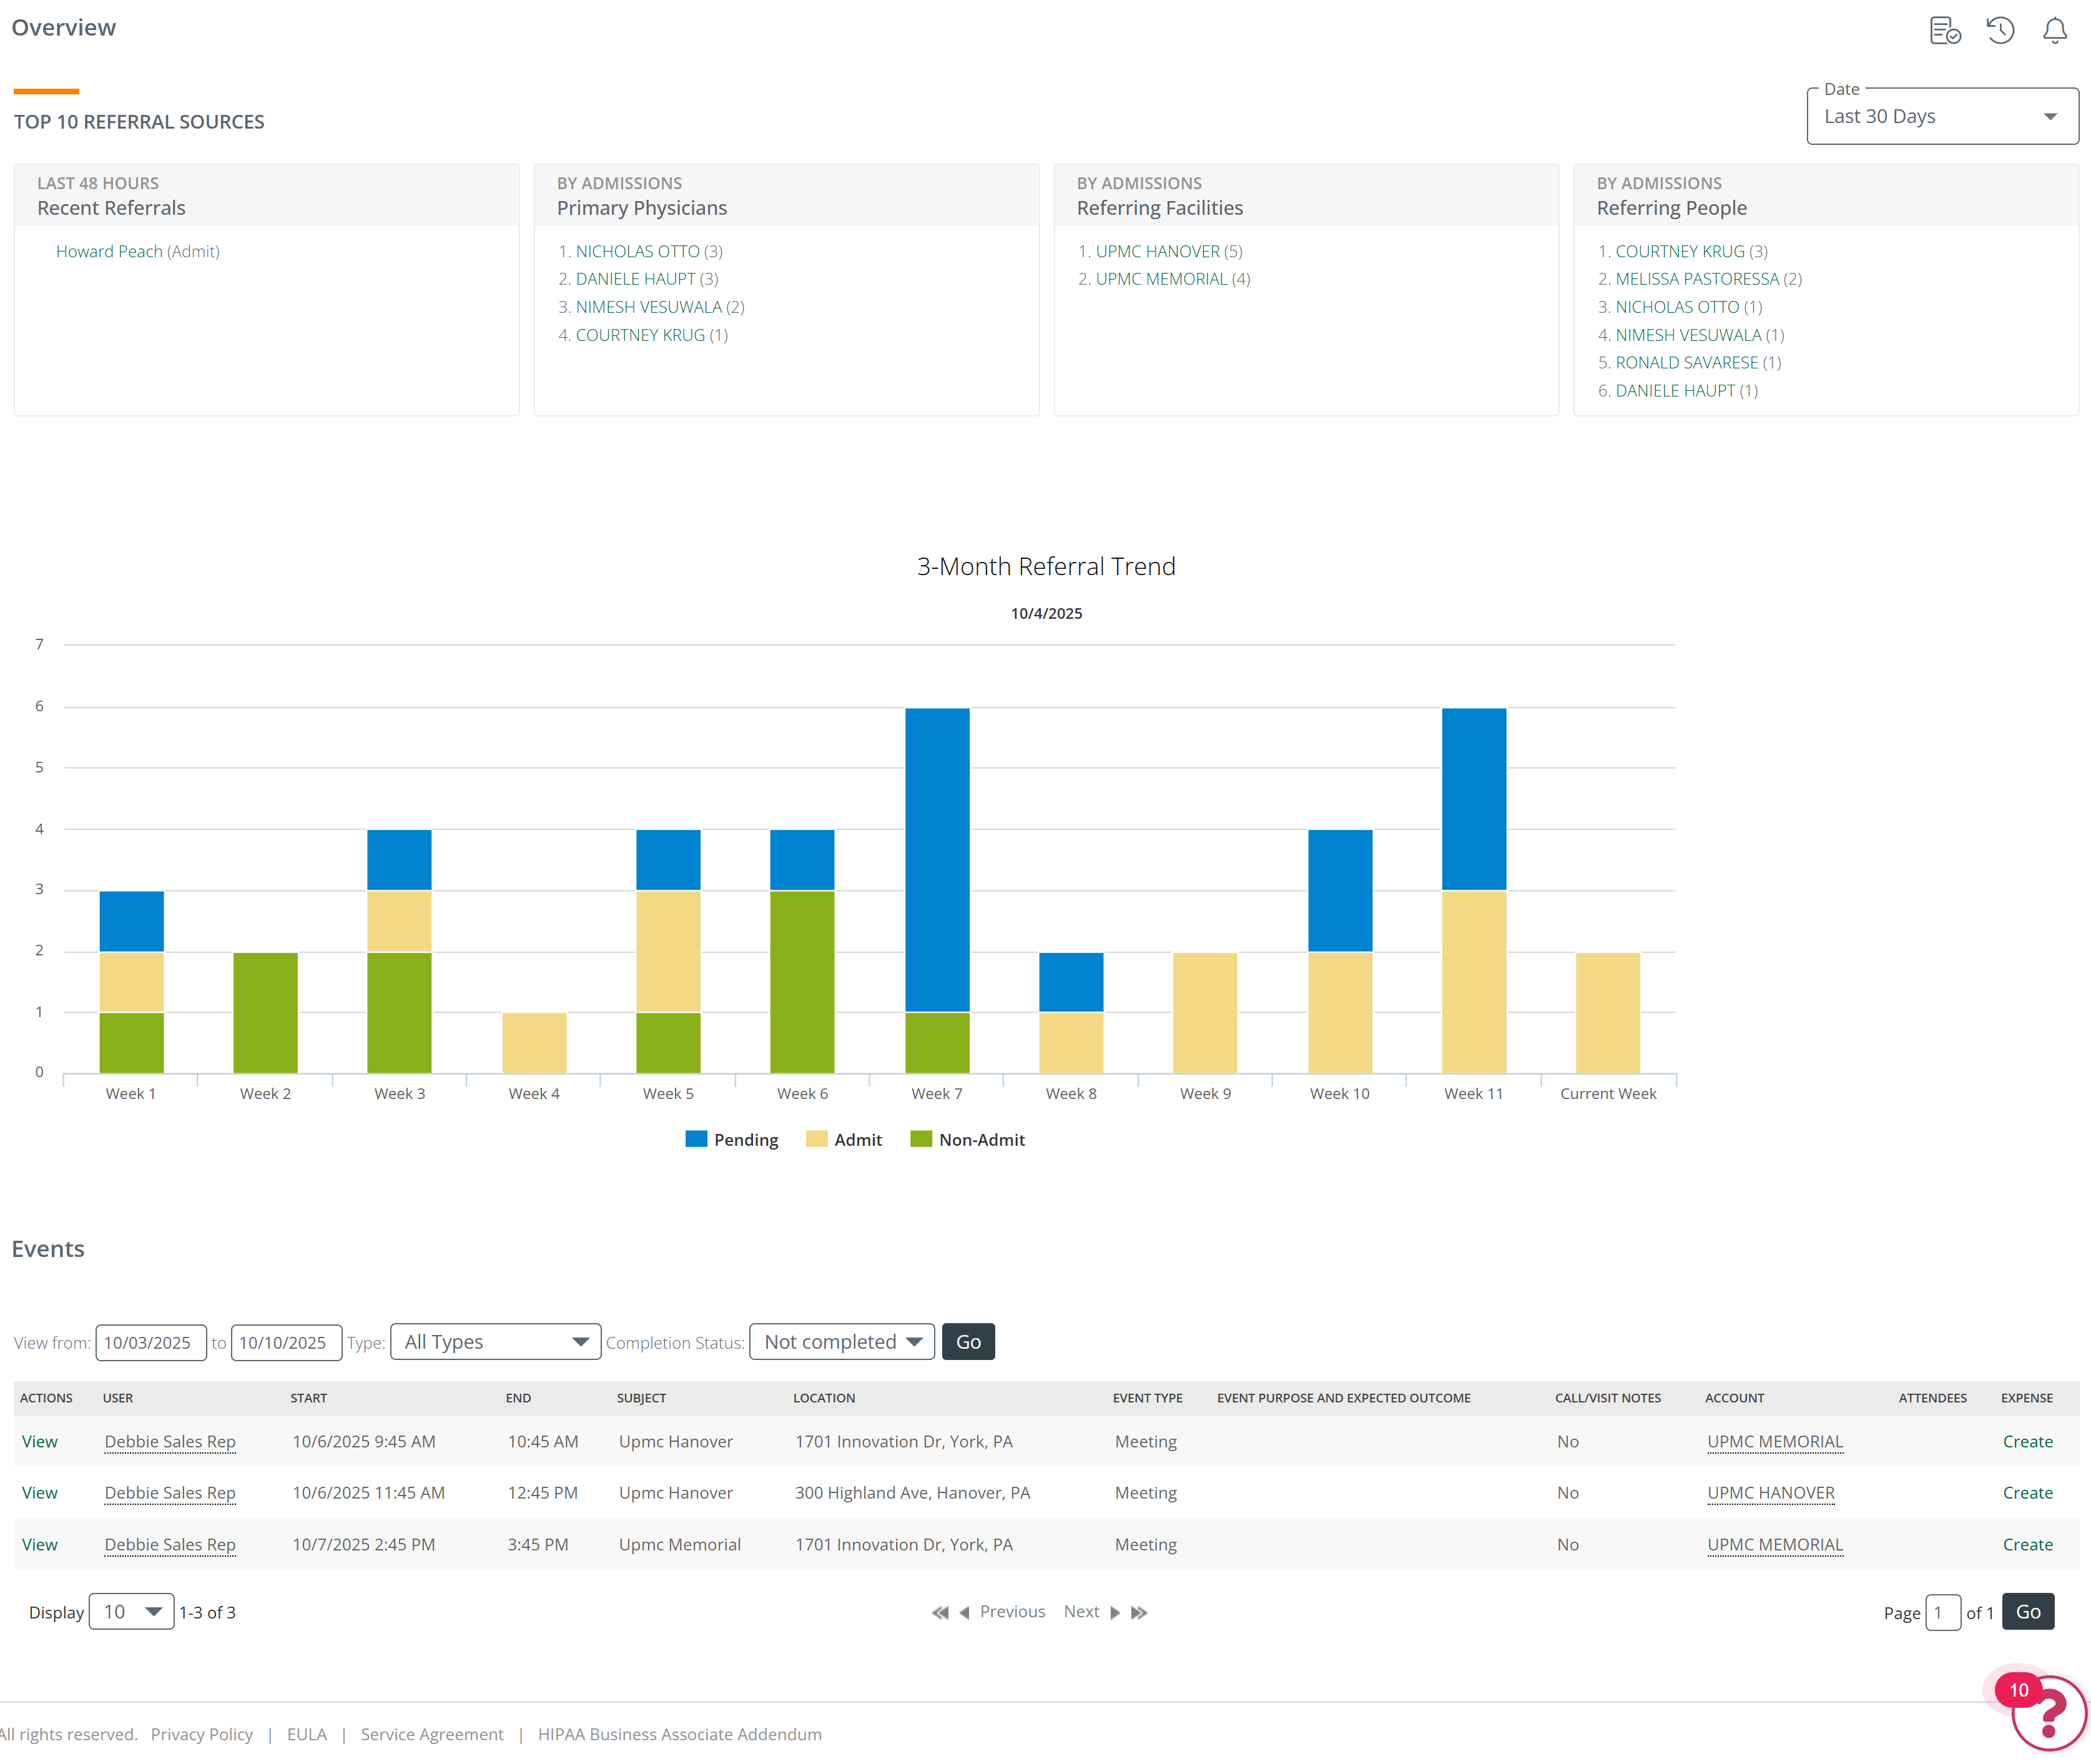This screenshot has height=1764, width=2091.
Task: Jump to first page of events
Action: point(940,1612)
